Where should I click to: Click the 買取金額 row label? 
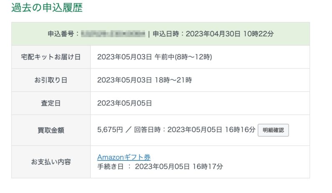(x=51, y=130)
